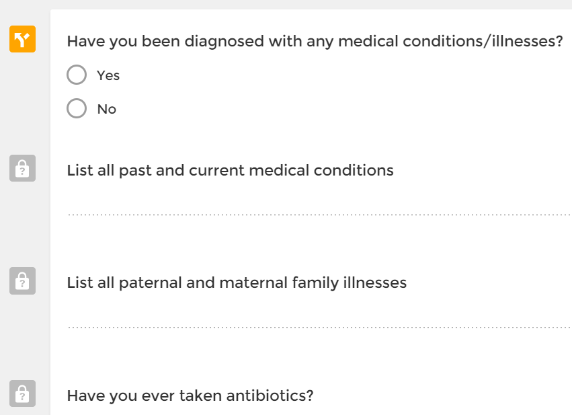Click the dotted line under medical conditions
Screen dimensions: 572x415
tap(319, 215)
